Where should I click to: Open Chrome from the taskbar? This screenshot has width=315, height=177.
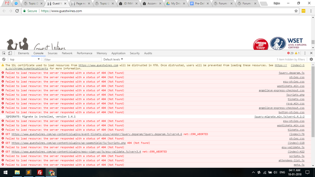(51, 173)
